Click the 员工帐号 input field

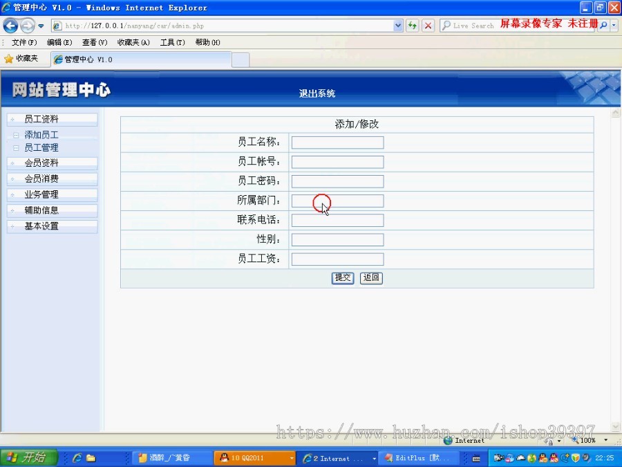(x=337, y=162)
